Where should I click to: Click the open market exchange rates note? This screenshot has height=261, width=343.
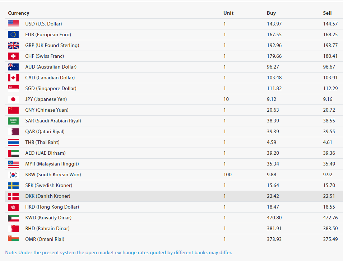119,252
